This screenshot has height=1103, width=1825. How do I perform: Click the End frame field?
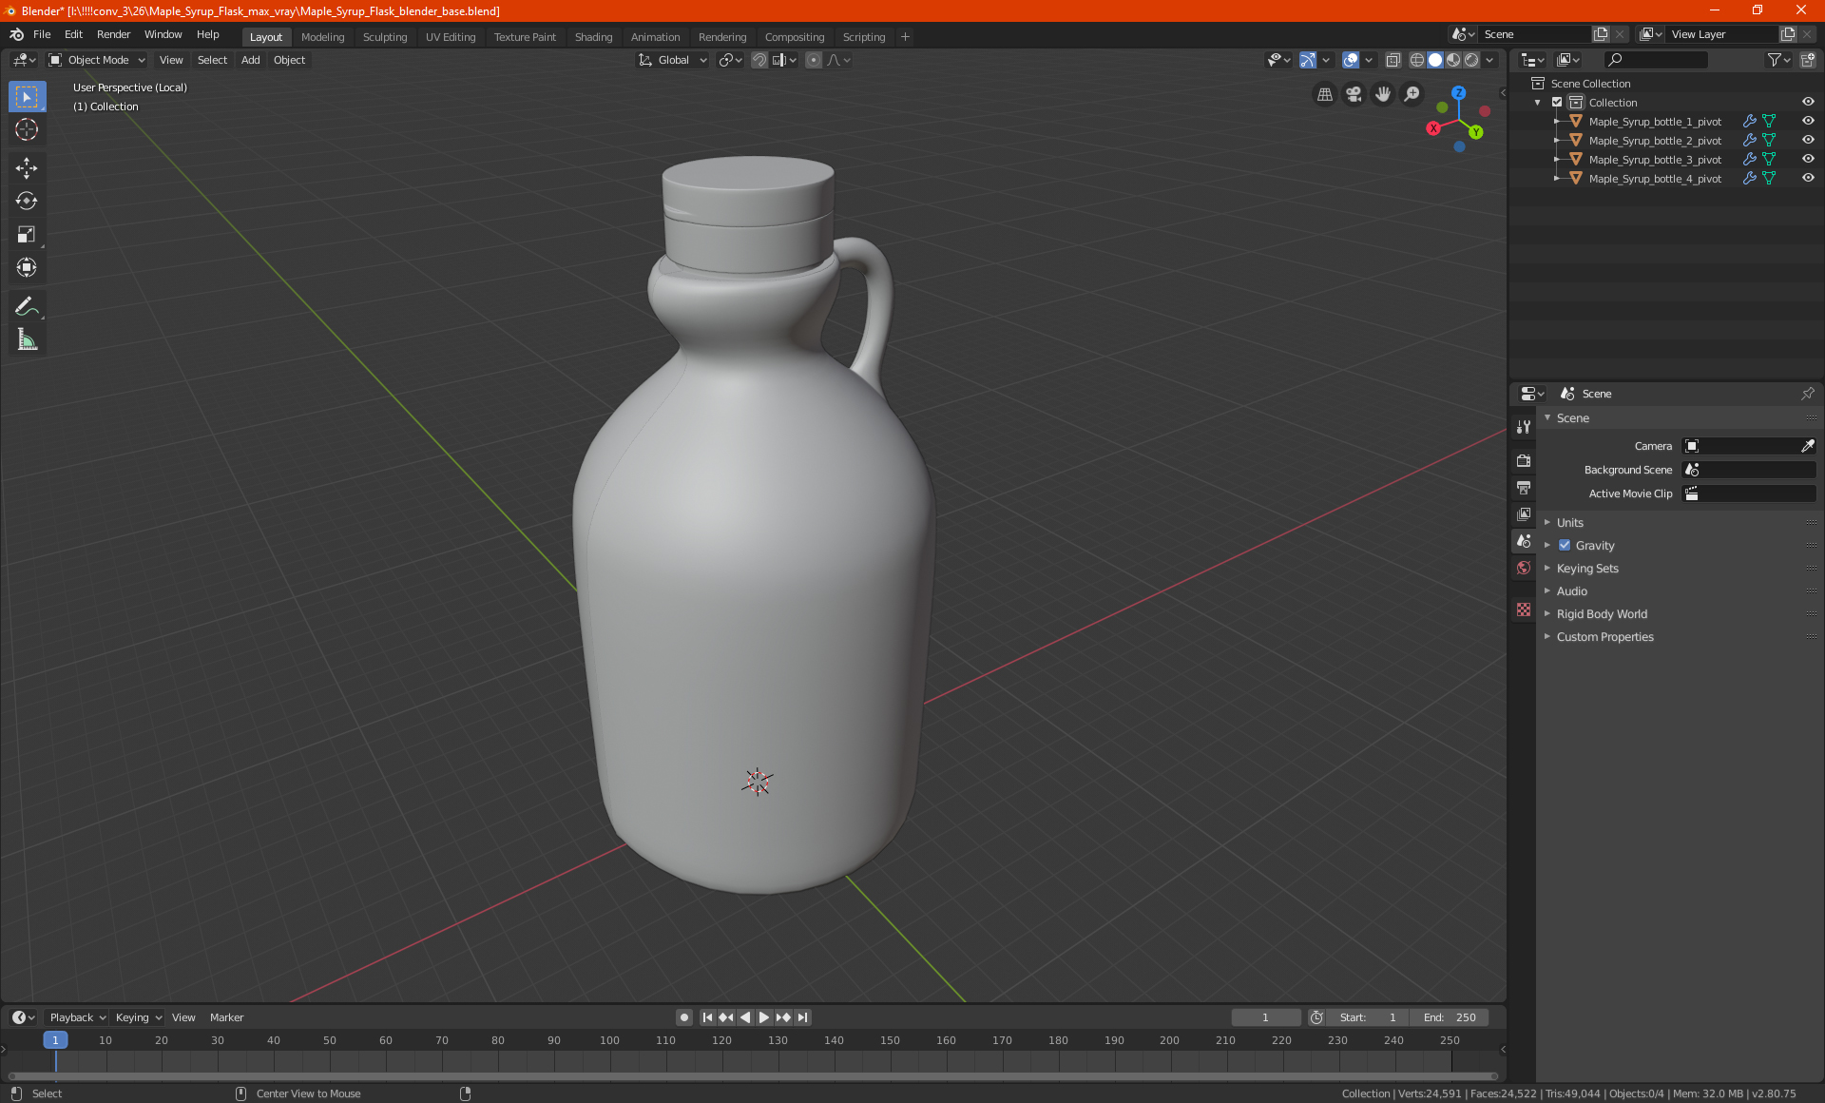[1450, 1017]
